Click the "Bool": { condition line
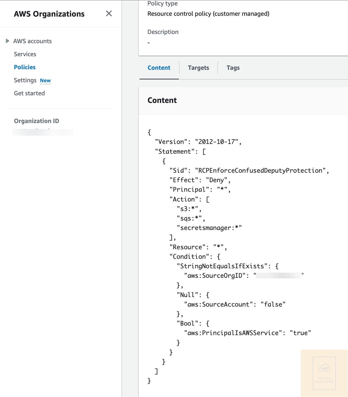 point(193,323)
